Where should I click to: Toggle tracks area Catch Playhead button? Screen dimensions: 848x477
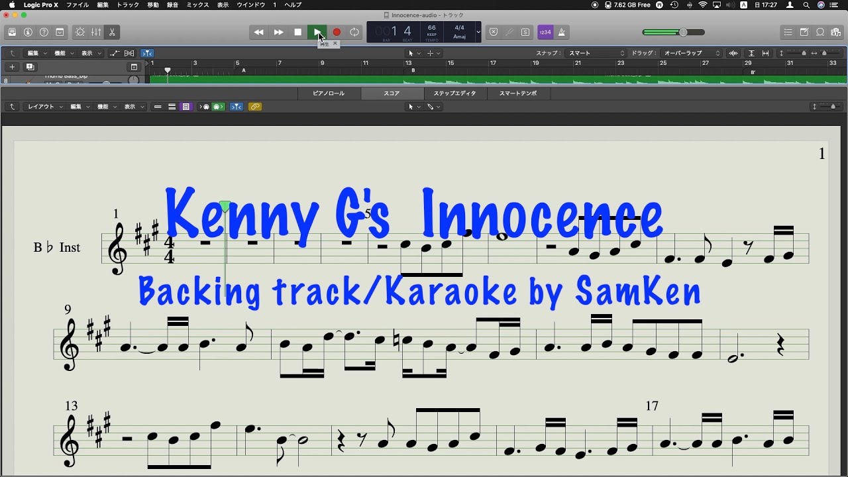[x=147, y=53]
